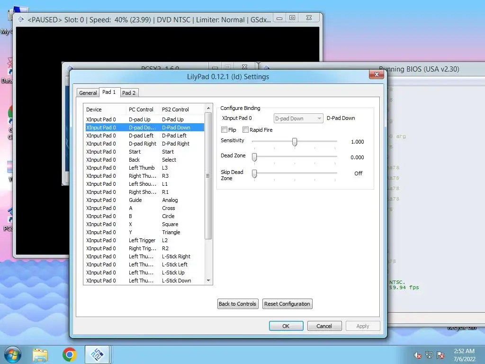485x364 pixels.
Task: Select the Right Shoulder R1 binding row
Action: (144, 192)
